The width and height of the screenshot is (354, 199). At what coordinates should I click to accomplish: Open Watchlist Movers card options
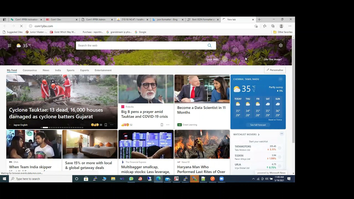pyautogui.click(x=282, y=134)
